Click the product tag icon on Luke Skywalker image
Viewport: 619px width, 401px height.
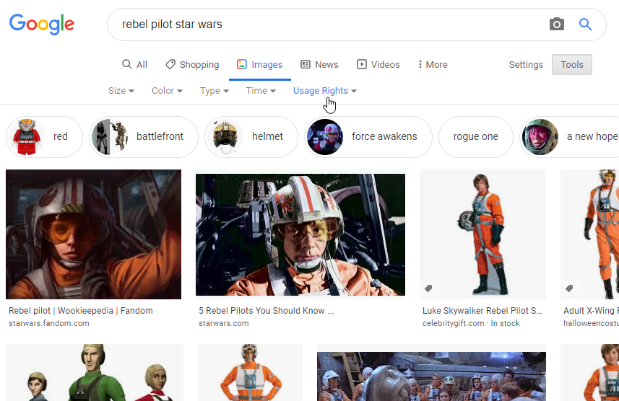pos(429,288)
